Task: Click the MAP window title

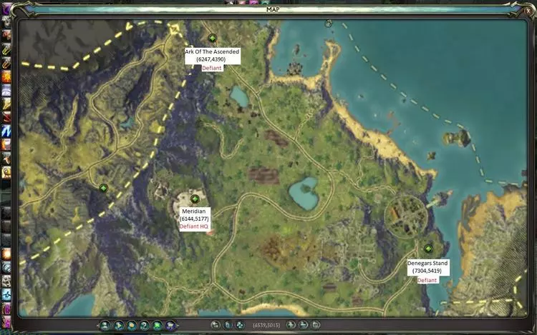Action: [x=273, y=9]
